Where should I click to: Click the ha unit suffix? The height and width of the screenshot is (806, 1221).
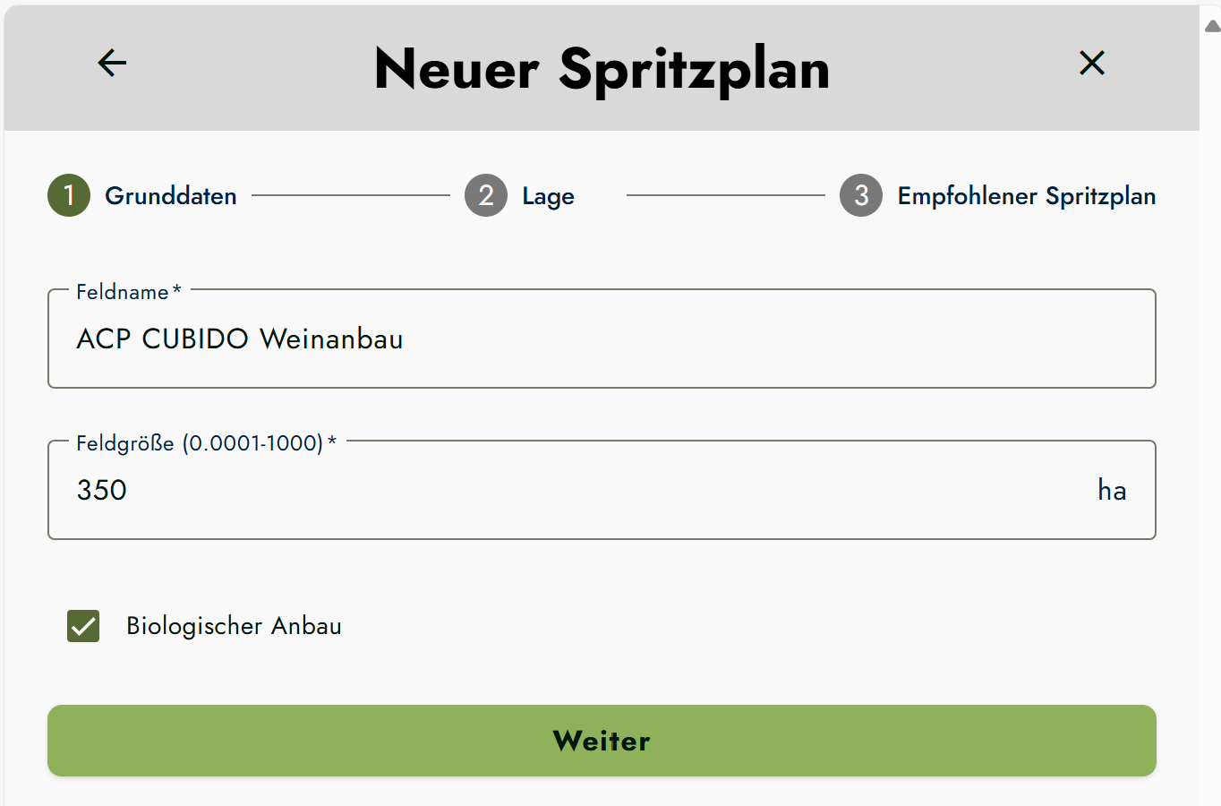1112,490
